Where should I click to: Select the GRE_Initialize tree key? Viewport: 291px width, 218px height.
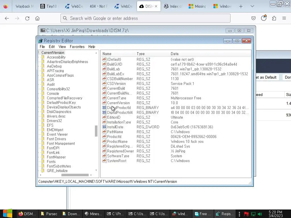[x=57, y=171]
